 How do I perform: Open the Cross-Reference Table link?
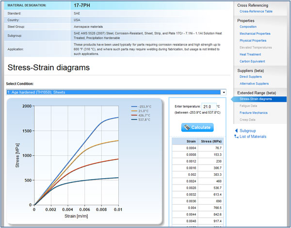[256, 11]
